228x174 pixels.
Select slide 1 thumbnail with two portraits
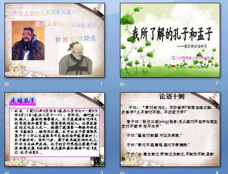click(x=55, y=40)
